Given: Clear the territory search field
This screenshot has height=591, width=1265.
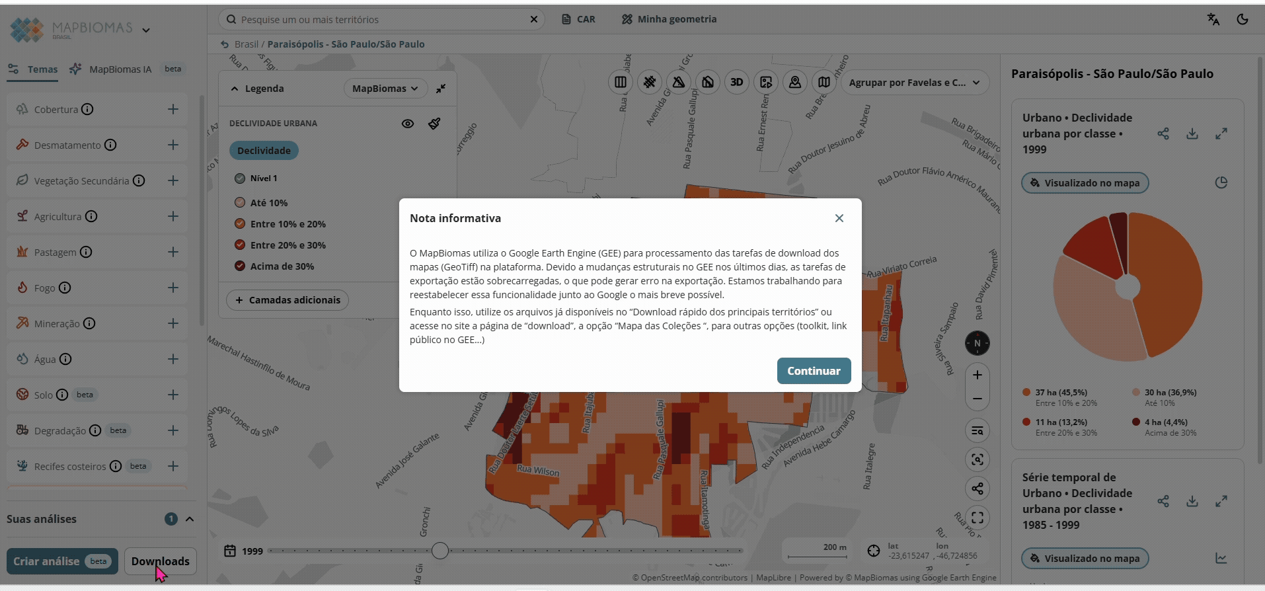Looking at the screenshot, I should click(x=534, y=19).
